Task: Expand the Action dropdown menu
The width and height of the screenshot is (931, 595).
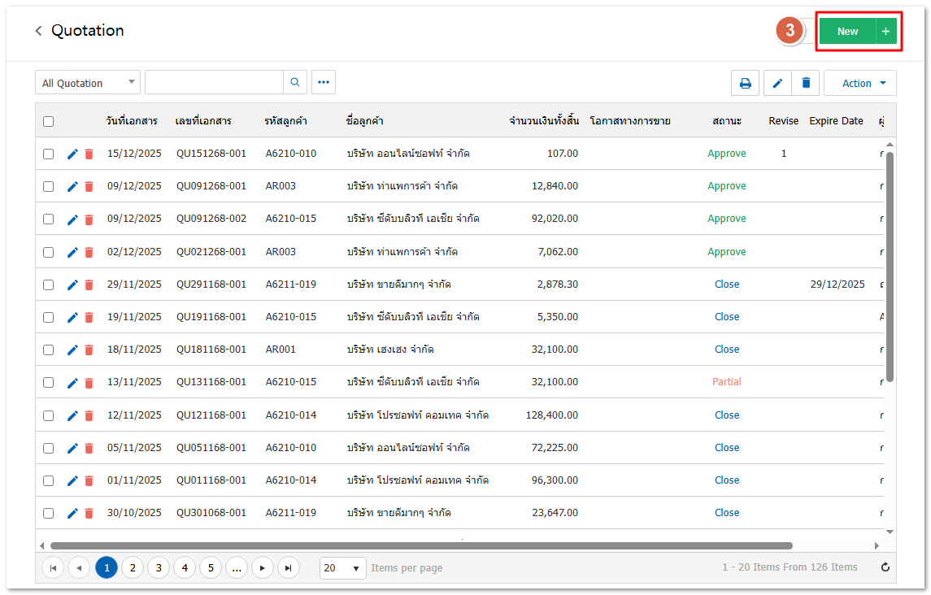Action: pyautogui.click(x=859, y=83)
